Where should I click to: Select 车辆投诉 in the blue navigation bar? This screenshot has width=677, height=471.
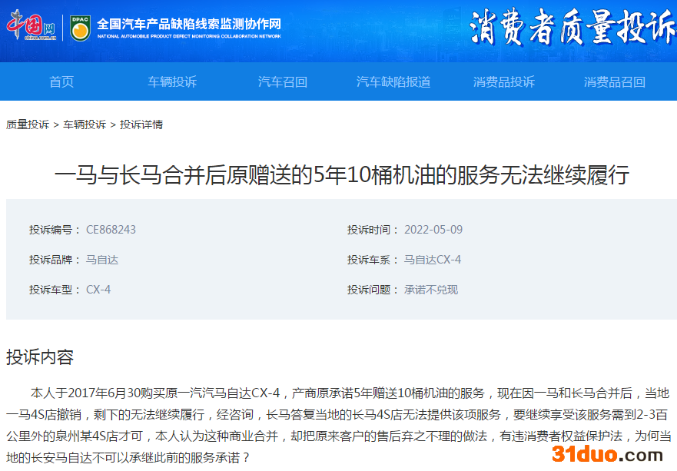[172, 82]
